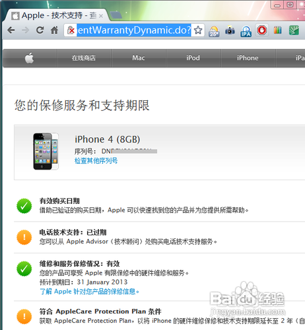Open the green leaf extension icon
Viewport: 305px width, 330px height.
[x=294, y=30]
